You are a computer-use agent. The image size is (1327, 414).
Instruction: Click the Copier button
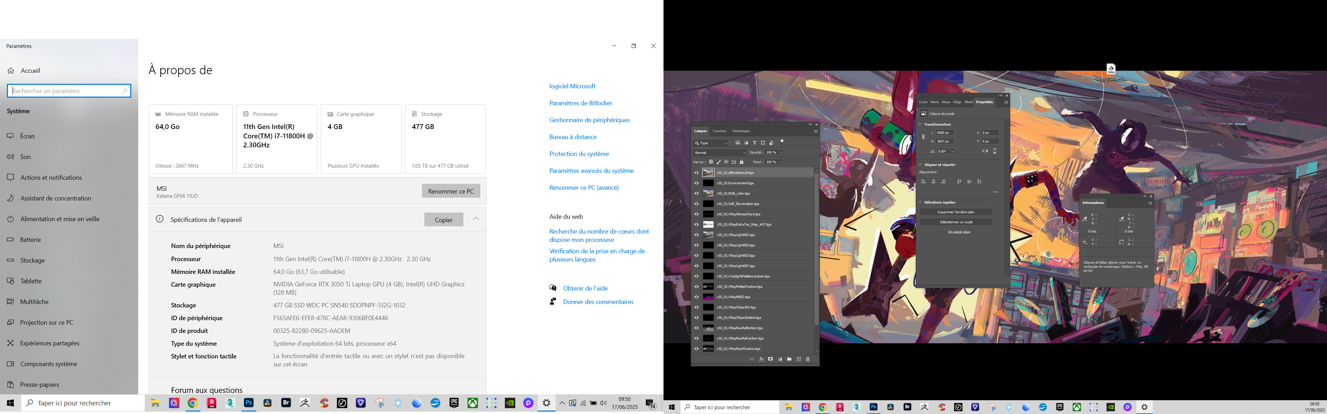[443, 220]
